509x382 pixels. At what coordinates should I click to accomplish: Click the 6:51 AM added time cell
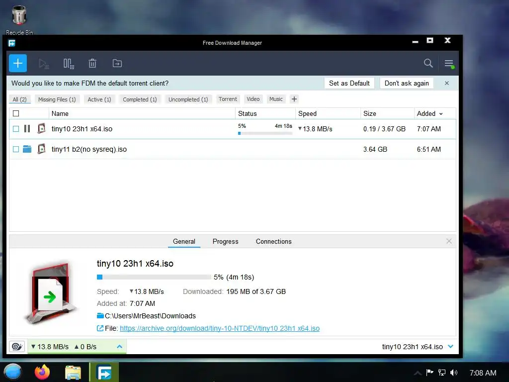(x=429, y=149)
